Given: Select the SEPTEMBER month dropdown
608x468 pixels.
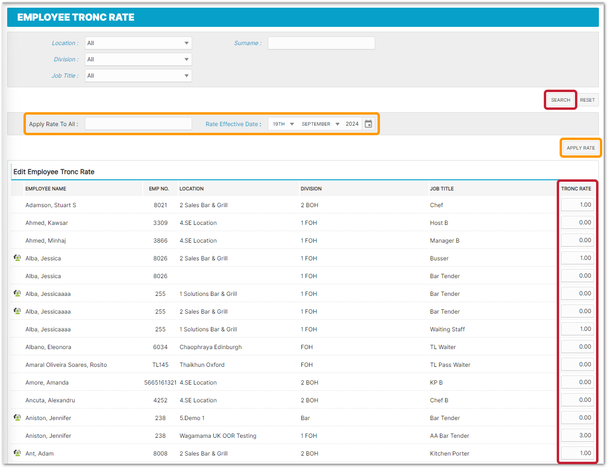Looking at the screenshot, I should pyautogui.click(x=320, y=124).
